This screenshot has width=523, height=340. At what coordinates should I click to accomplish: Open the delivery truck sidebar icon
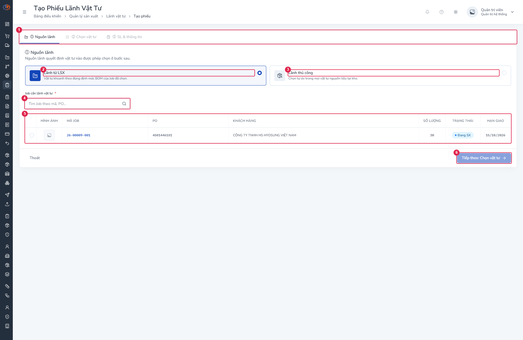(x=7, y=45)
